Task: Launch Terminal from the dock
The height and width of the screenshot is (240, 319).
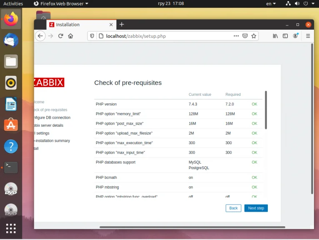Action: pos(11,167)
